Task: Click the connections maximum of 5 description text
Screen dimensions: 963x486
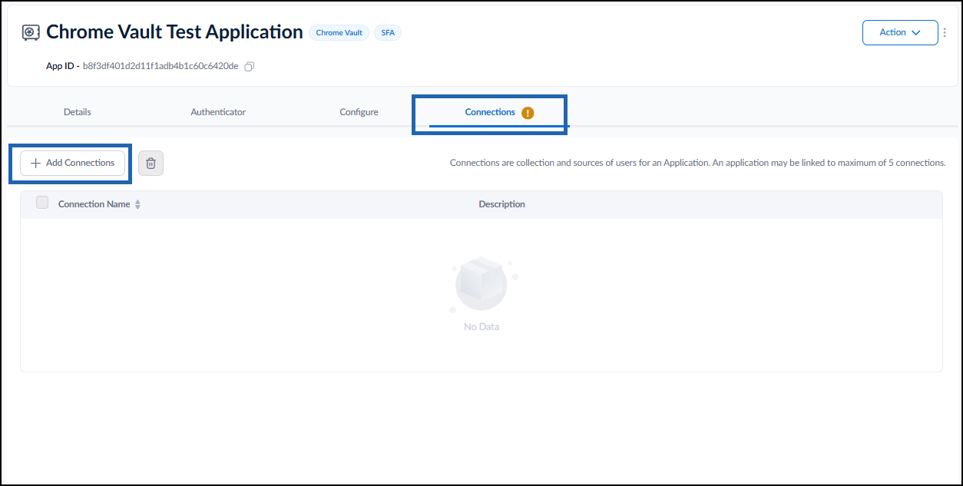Action: (x=697, y=163)
